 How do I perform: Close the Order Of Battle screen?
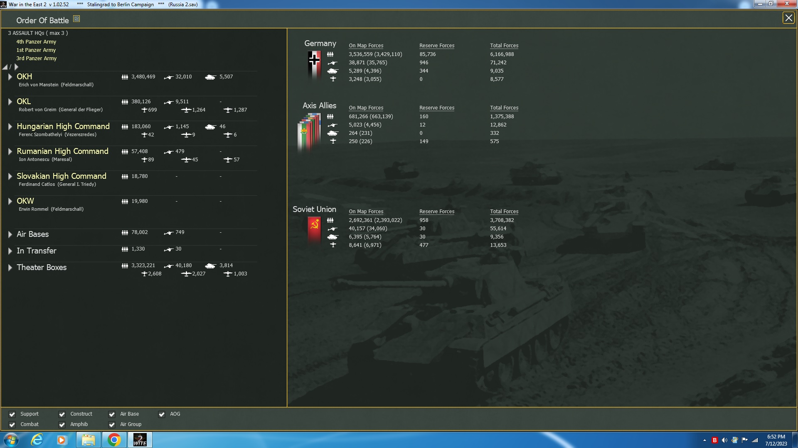(x=788, y=18)
